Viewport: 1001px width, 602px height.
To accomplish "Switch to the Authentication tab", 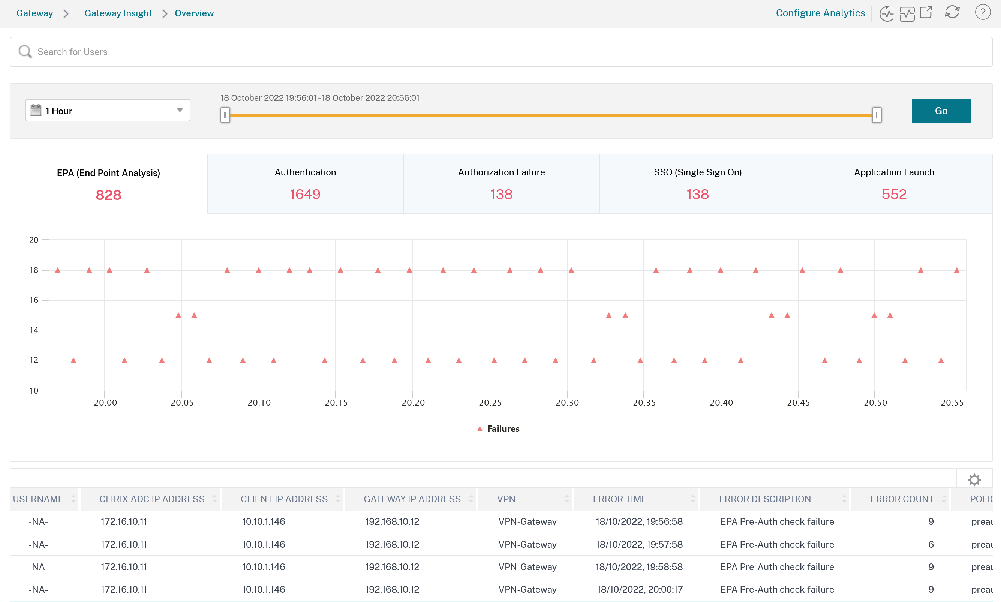I will tap(305, 184).
